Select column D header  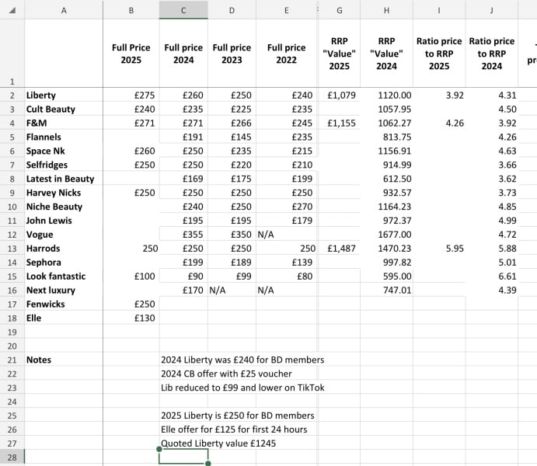232,10
